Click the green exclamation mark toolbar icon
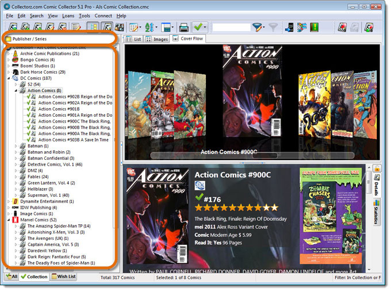The height and width of the screenshot is (291, 391). 315,27
